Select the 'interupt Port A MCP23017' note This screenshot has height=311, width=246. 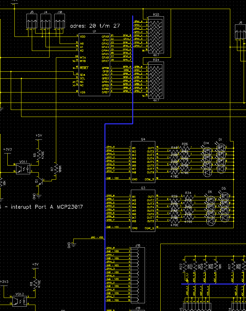(47, 207)
